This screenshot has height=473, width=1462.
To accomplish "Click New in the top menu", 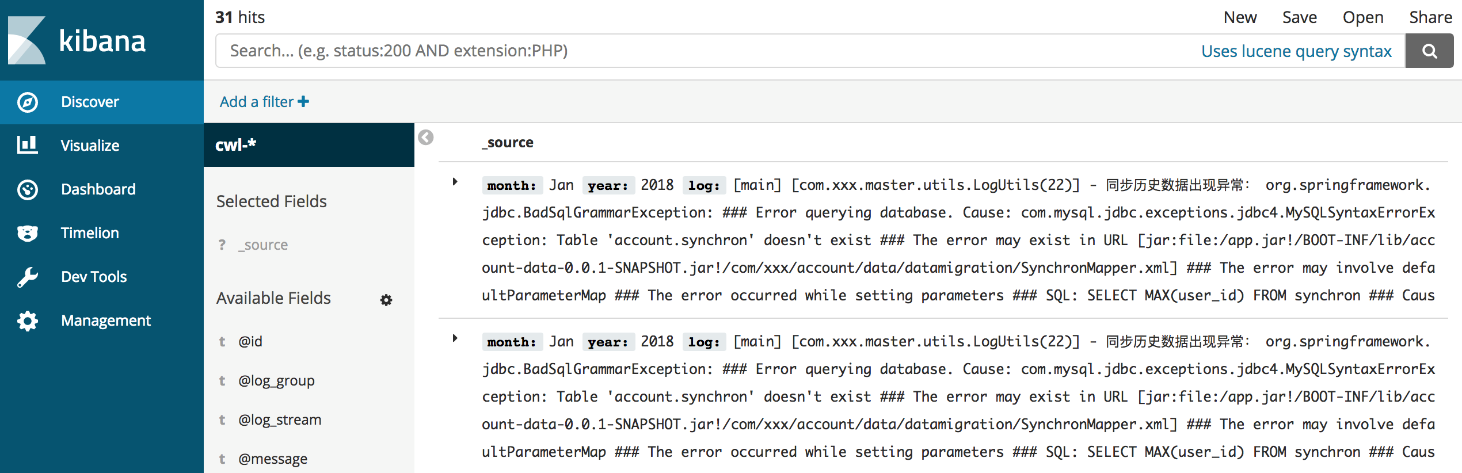I will tap(1240, 17).
